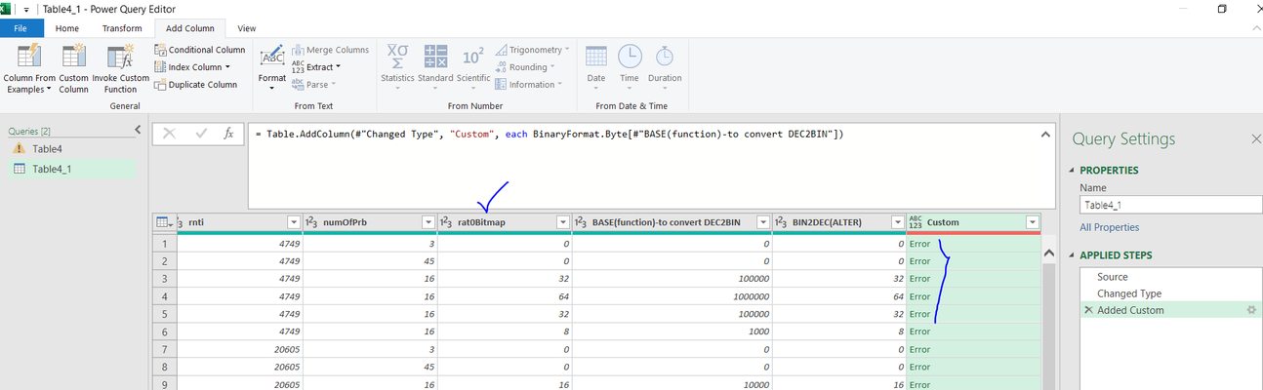Click the Duration stopwatch icon

pyautogui.click(x=665, y=56)
